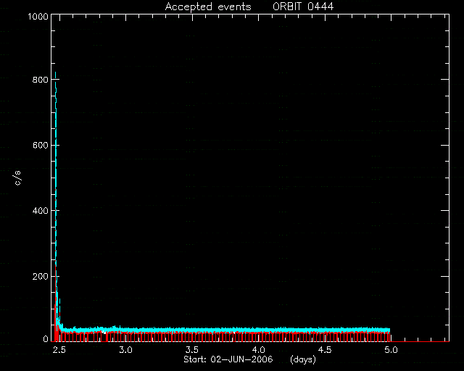Click the 3.5 x-axis tick label
The width and height of the screenshot is (464, 371).
coord(191,350)
